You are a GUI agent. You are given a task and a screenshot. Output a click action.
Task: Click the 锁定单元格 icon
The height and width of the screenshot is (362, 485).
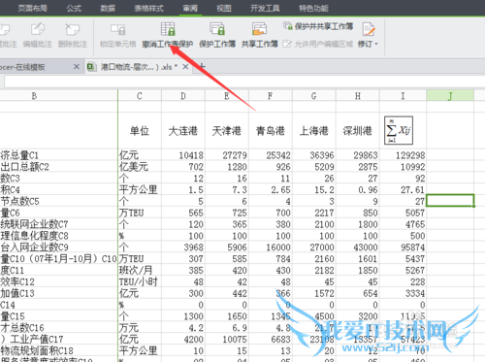point(118,29)
